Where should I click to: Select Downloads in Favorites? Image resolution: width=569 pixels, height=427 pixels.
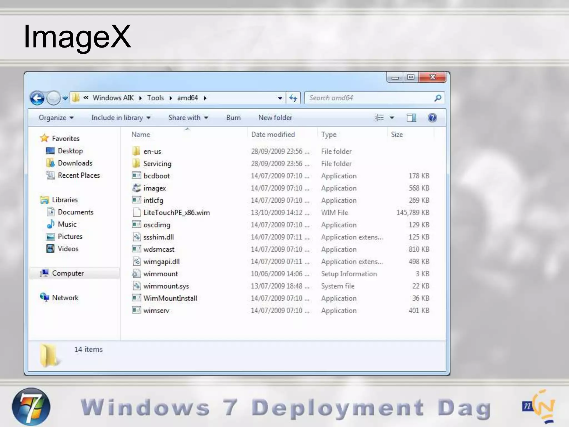[75, 163]
